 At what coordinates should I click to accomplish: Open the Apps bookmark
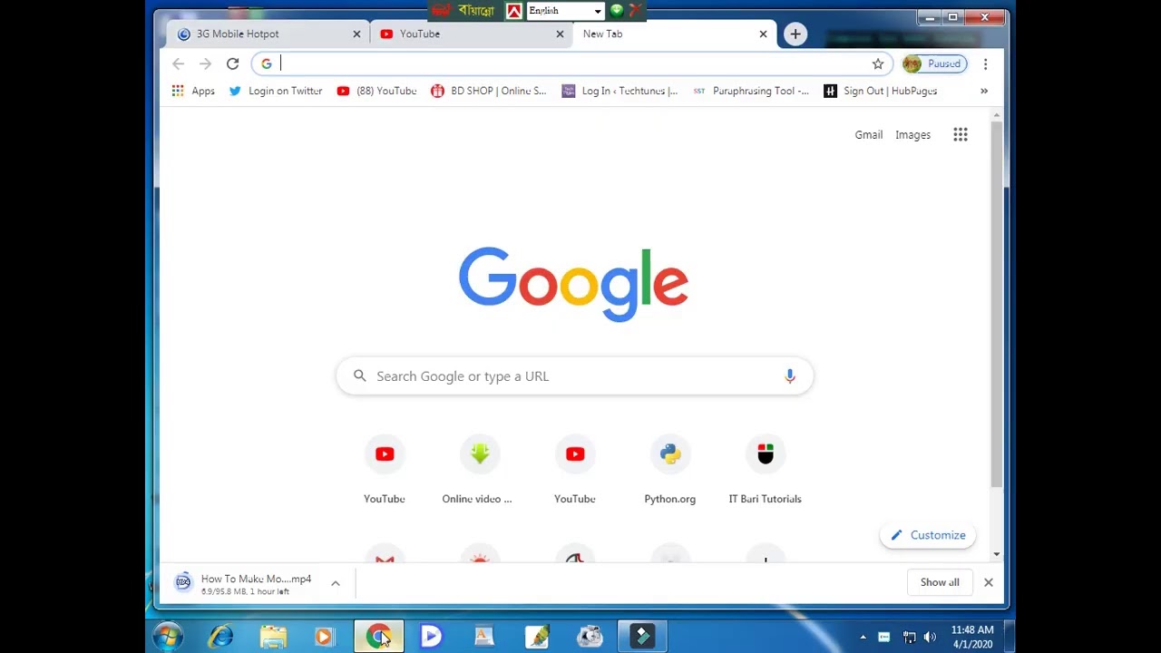[193, 91]
